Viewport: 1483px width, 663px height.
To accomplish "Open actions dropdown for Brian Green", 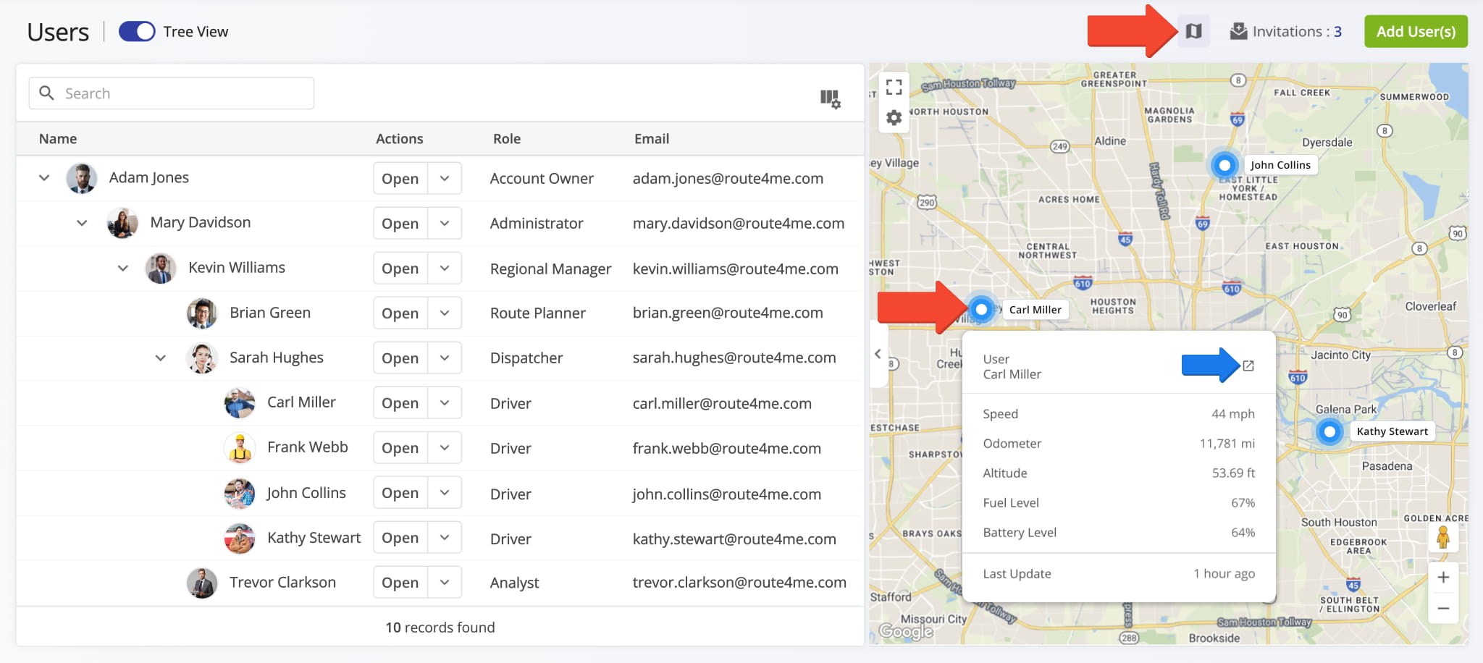I will point(445,313).
